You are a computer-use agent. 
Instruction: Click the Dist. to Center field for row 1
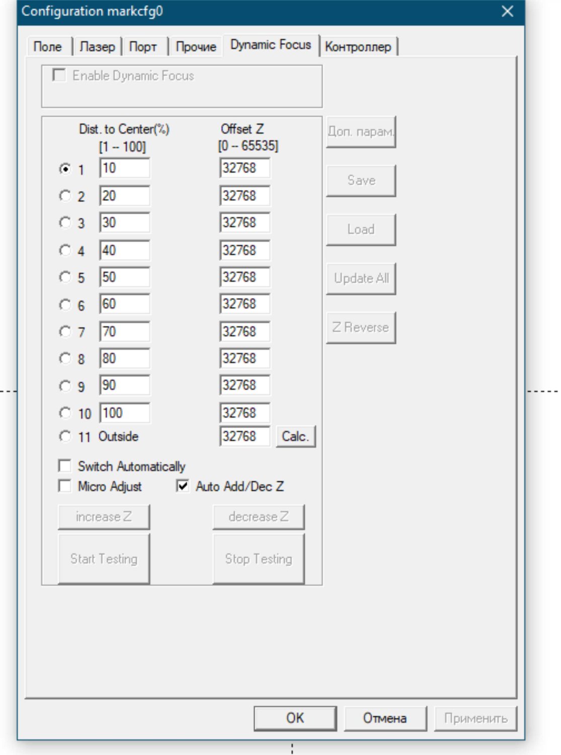pyautogui.click(x=124, y=168)
